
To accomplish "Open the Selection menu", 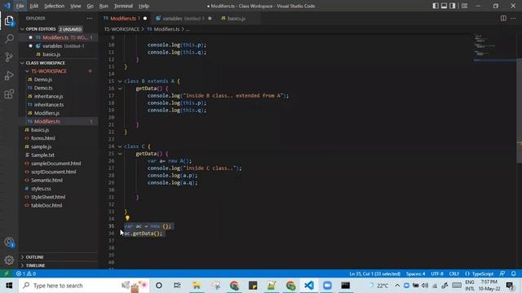I will pyautogui.click(x=54, y=6).
